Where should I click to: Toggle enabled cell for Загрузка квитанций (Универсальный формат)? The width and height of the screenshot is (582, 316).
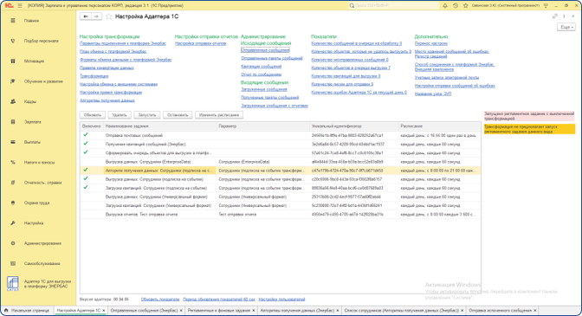tap(91, 205)
